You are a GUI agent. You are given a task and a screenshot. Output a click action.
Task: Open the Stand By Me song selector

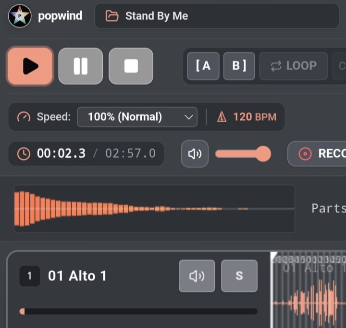(x=217, y=16)
